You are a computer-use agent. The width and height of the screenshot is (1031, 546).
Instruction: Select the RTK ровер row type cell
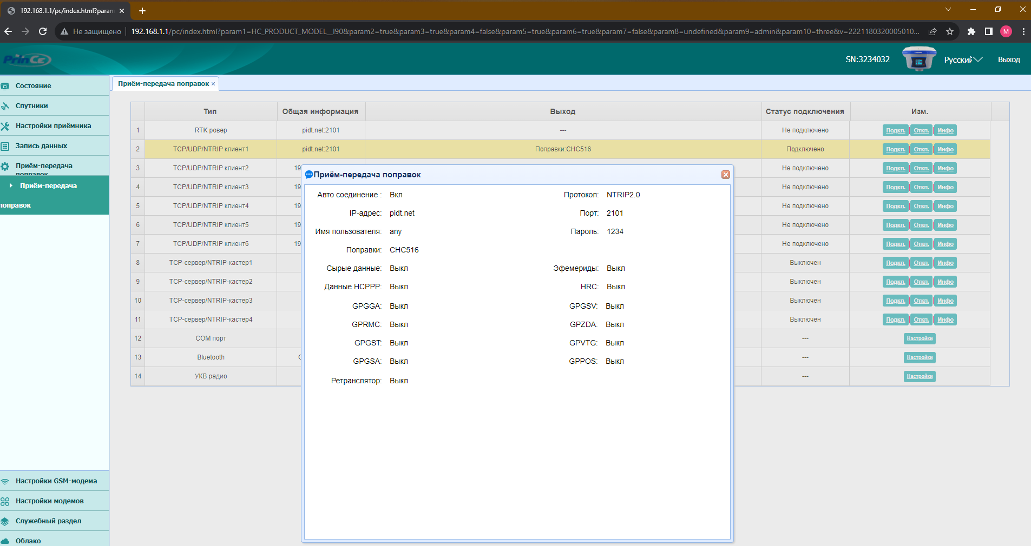coord(211,130)
